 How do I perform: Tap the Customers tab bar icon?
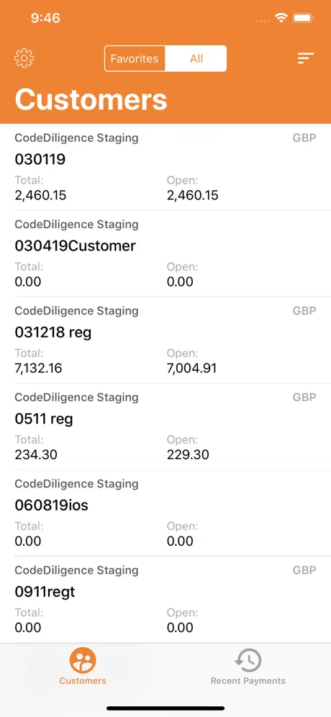pos(83,660)
